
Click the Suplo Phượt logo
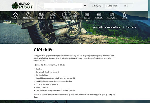22,6
